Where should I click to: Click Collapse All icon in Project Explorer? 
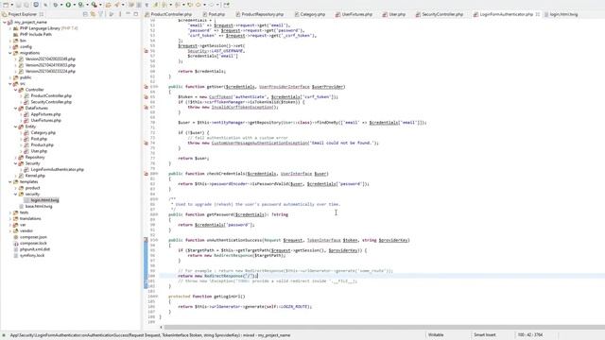pyautogui.click(x=85, y=14)
